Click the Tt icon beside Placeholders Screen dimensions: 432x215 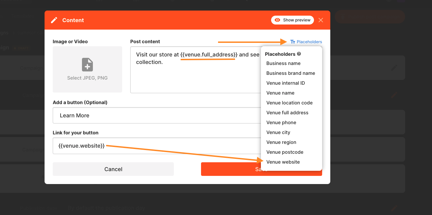(x=293, y=42)
